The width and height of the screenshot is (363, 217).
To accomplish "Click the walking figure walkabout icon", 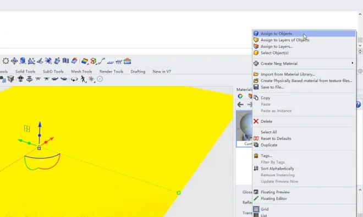I will click(83, 79).
